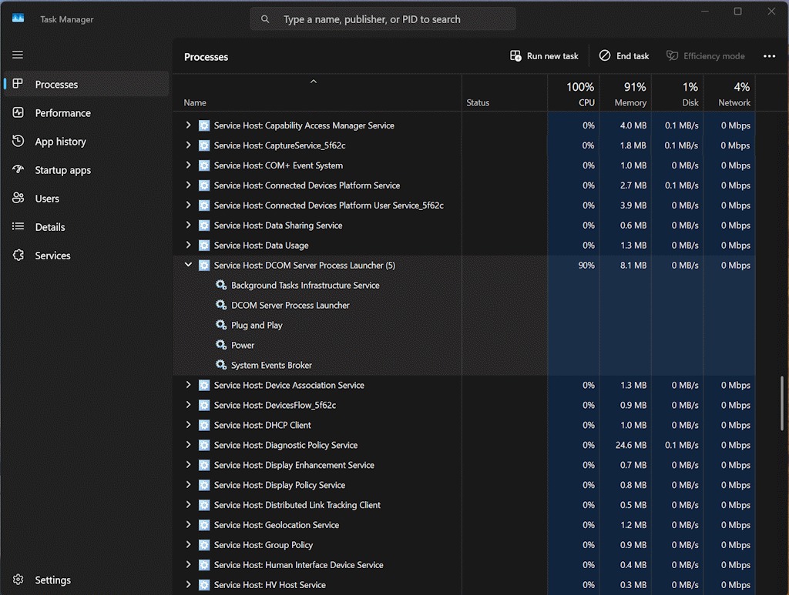Viewport: 789px width, 595px height.
Task: Collapse the DCOM Server Process Launcher group
Action: point(188,265)
